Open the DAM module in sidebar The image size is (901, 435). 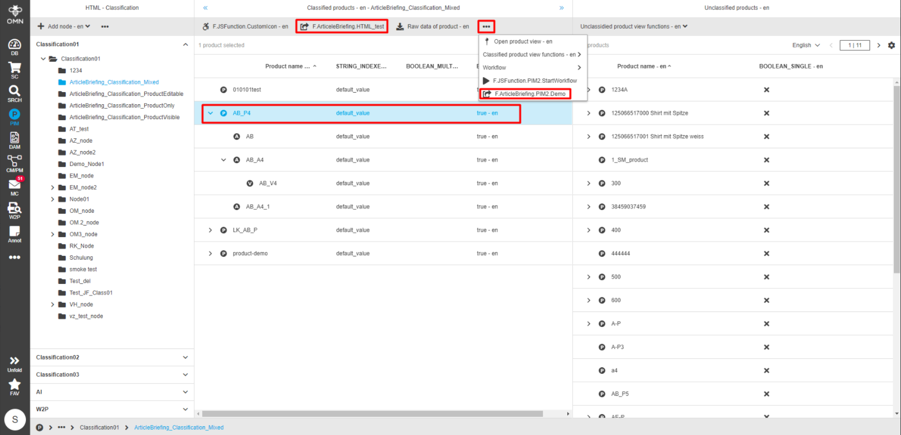coord(14,140)
